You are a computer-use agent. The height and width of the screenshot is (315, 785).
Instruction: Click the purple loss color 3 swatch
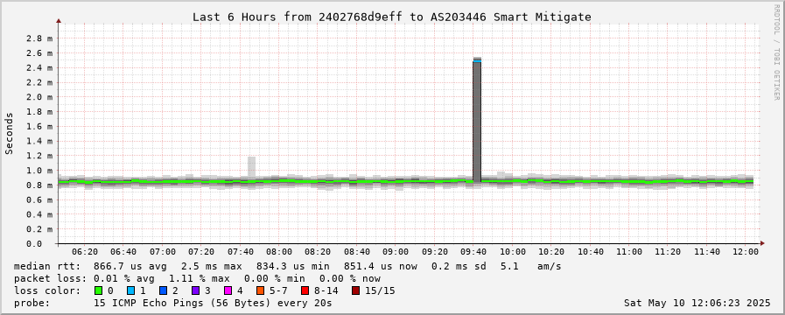point(194,290)
